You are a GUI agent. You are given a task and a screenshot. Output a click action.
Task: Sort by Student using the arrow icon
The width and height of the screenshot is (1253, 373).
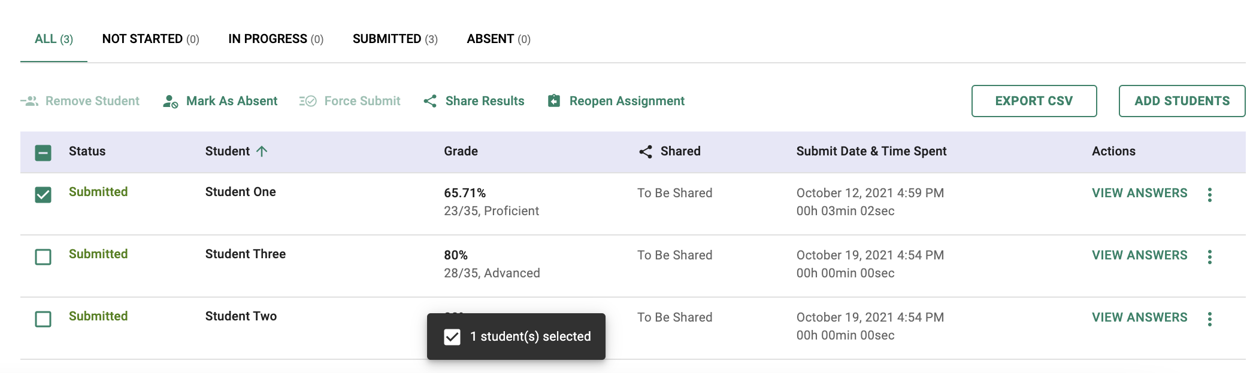click(262, 151)
